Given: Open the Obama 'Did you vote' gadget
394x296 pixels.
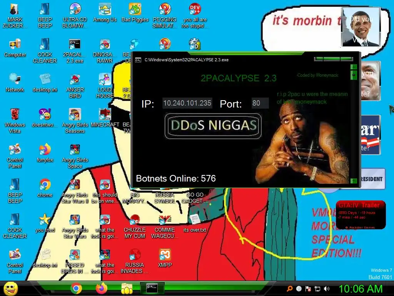Looking at the screenshot, I should pos(361,27).
